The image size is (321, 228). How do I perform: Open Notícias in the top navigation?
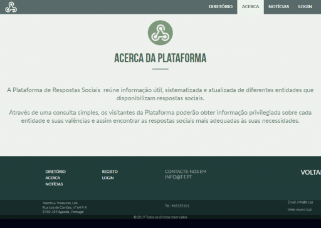278,7
